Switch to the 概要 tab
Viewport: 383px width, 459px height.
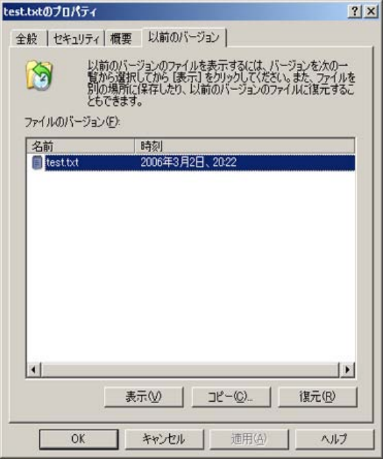click(x=121, y=39)
